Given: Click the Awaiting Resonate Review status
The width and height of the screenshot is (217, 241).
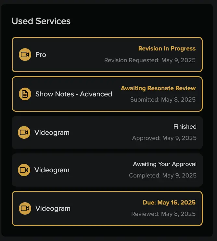Looking at the screenshot, I should (x=158, y=88).
